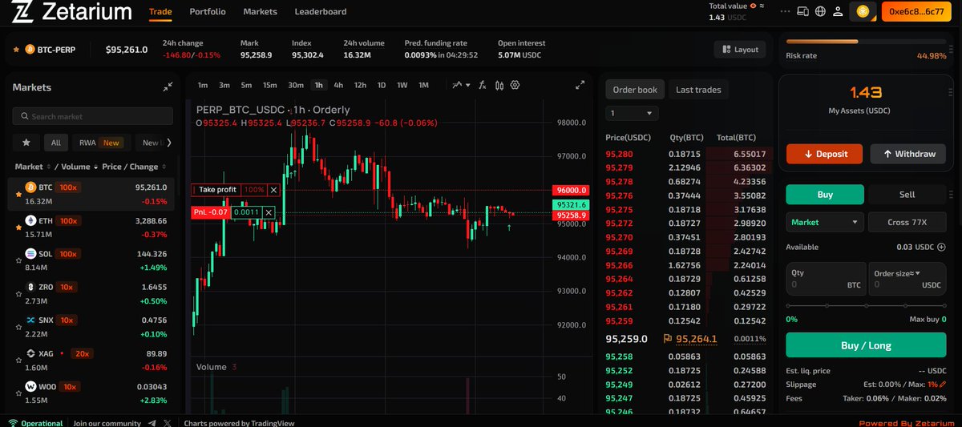Switch chart to 1m interval
962x427 pixels.
tap(203, 85)
